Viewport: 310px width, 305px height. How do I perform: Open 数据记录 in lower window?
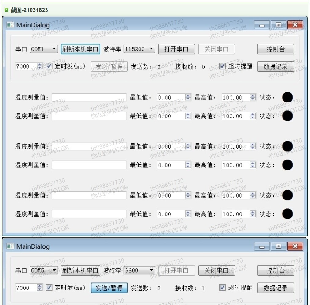pyautogui.click(x=275, y=288)
